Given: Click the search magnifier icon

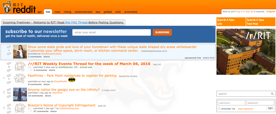Looking at the screenshot, I should [272, 94].
